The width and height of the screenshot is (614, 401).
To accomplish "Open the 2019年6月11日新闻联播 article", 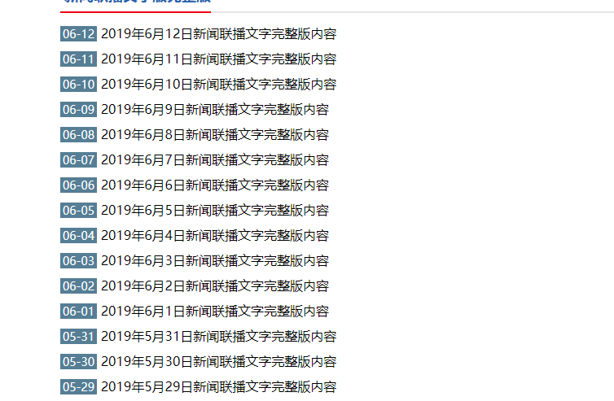I will pyautogui.click(x=218, y=59).
